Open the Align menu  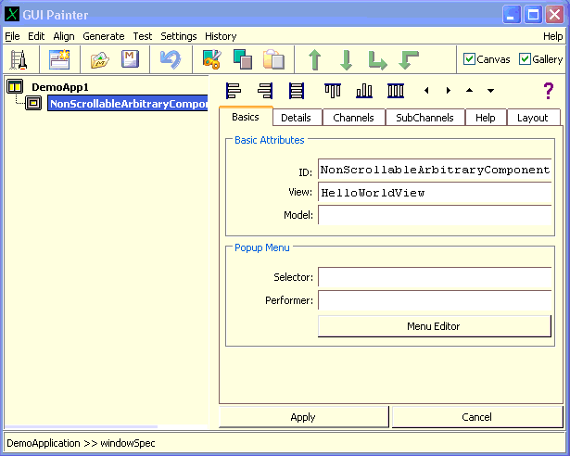64,36
